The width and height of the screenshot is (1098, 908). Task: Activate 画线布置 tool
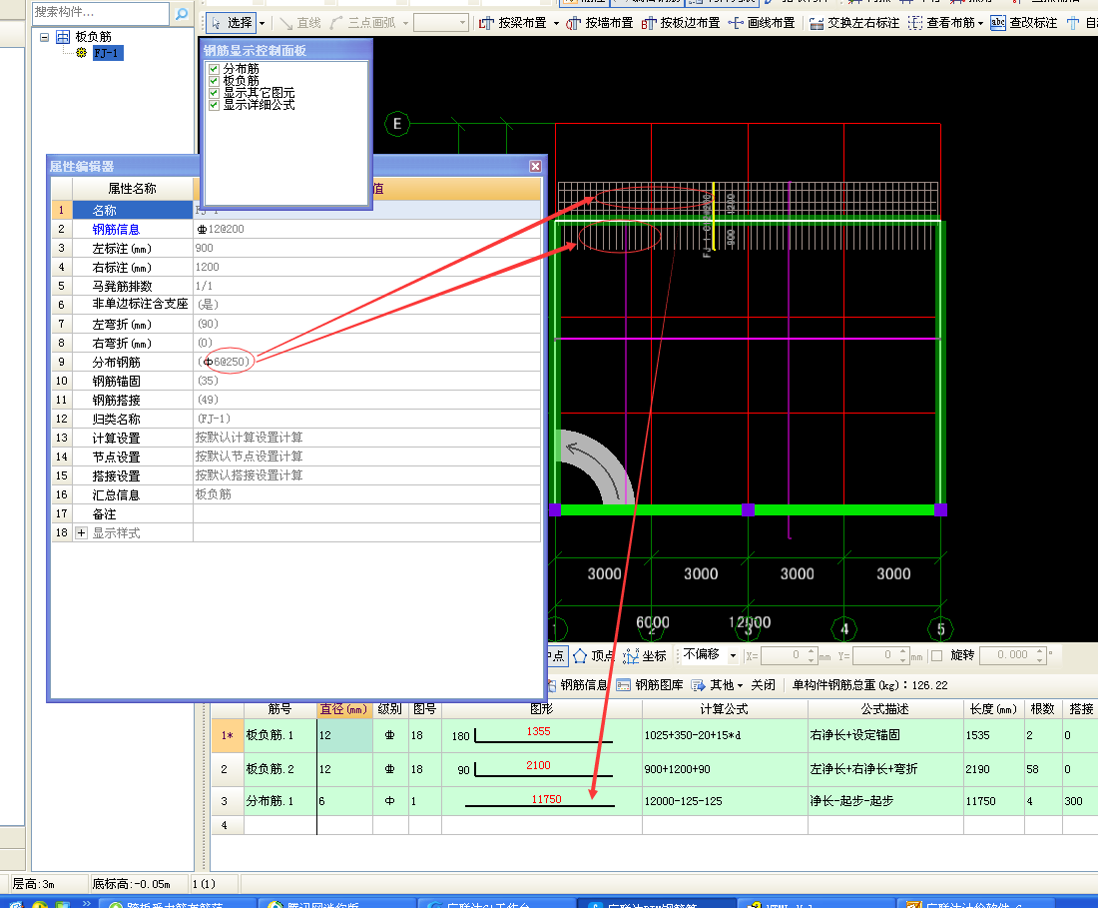coord(762,23)
